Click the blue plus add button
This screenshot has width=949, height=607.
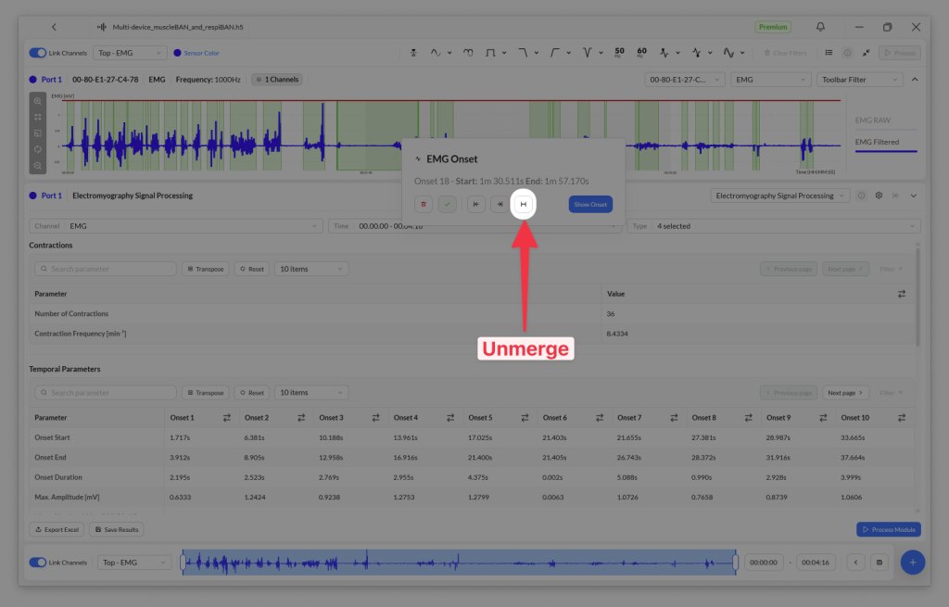(x=913, y=563)
